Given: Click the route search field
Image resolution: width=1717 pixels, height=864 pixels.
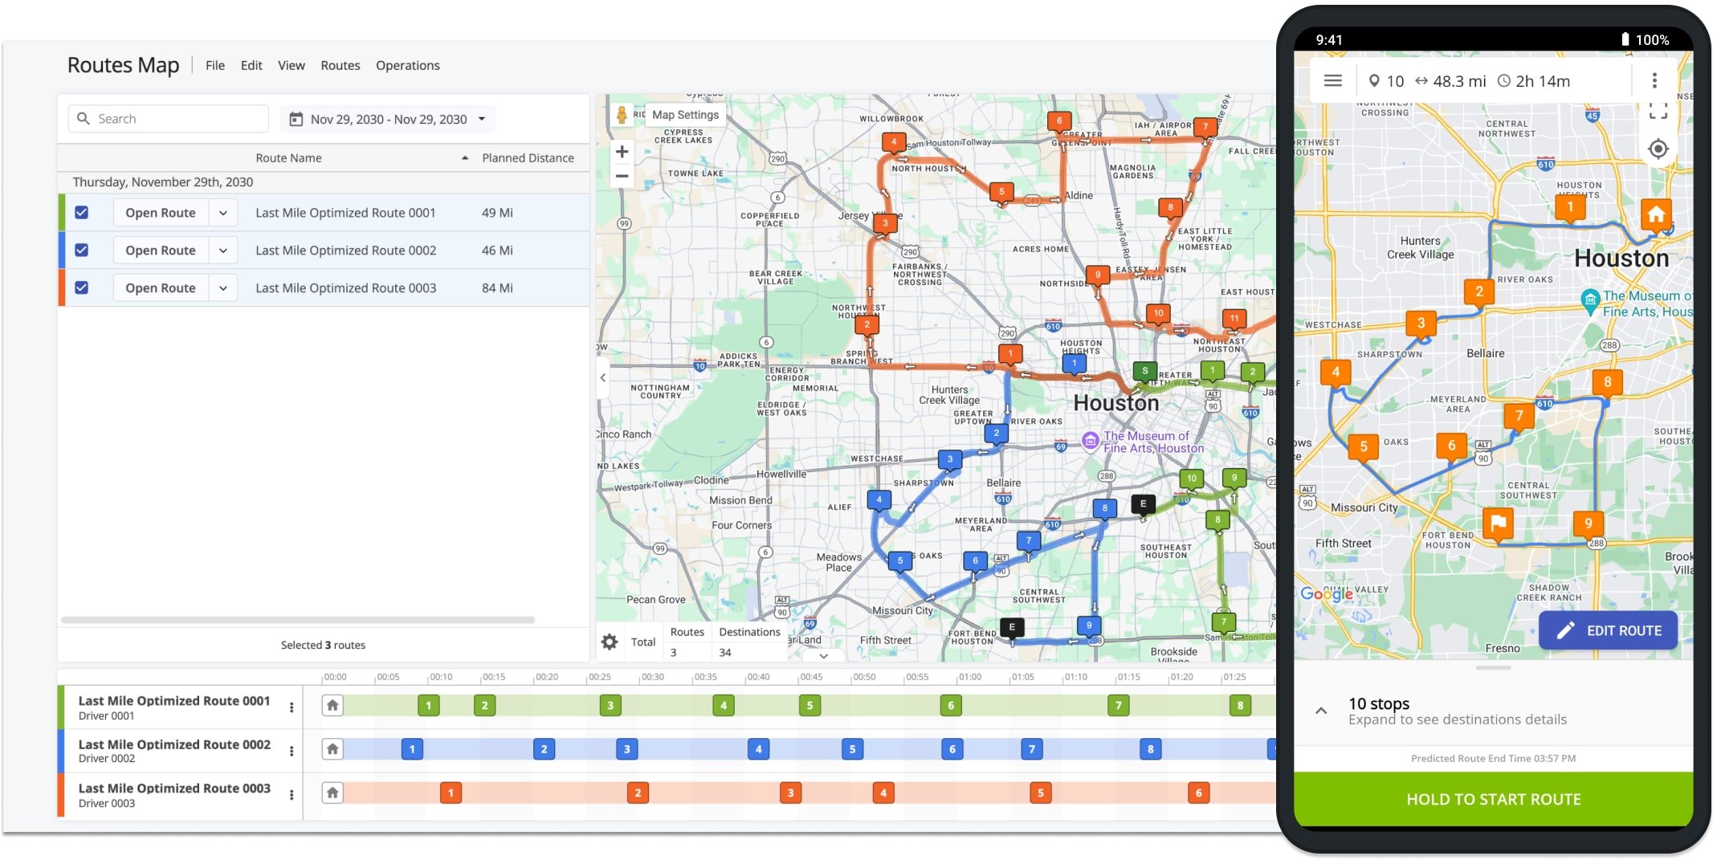Looking at the screenshot, I should pos(169,119).
